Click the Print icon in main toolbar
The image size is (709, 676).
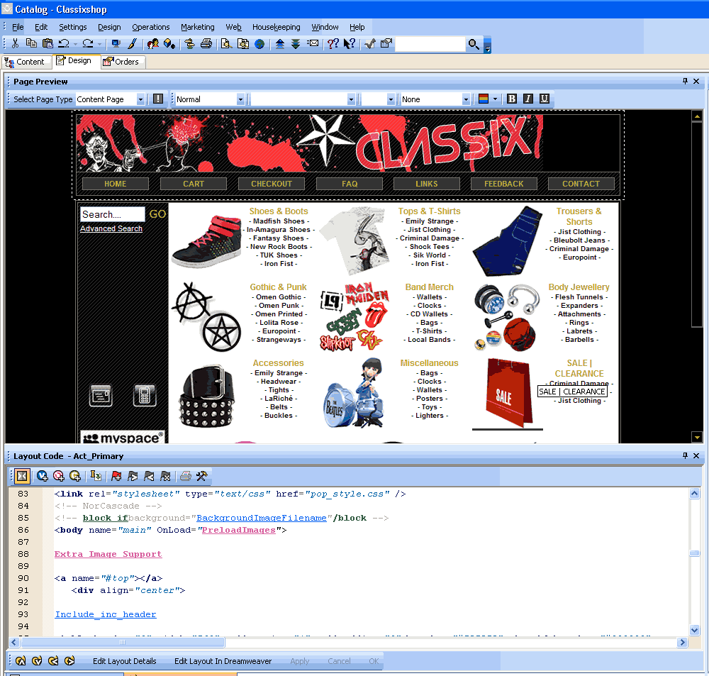[206, 44]
